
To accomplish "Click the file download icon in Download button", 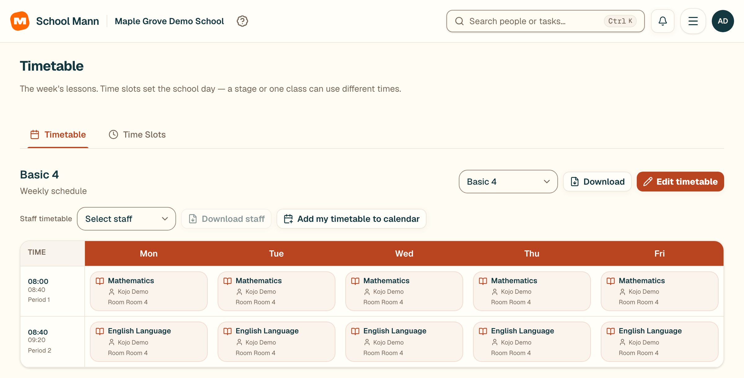I will pos(575,182).
